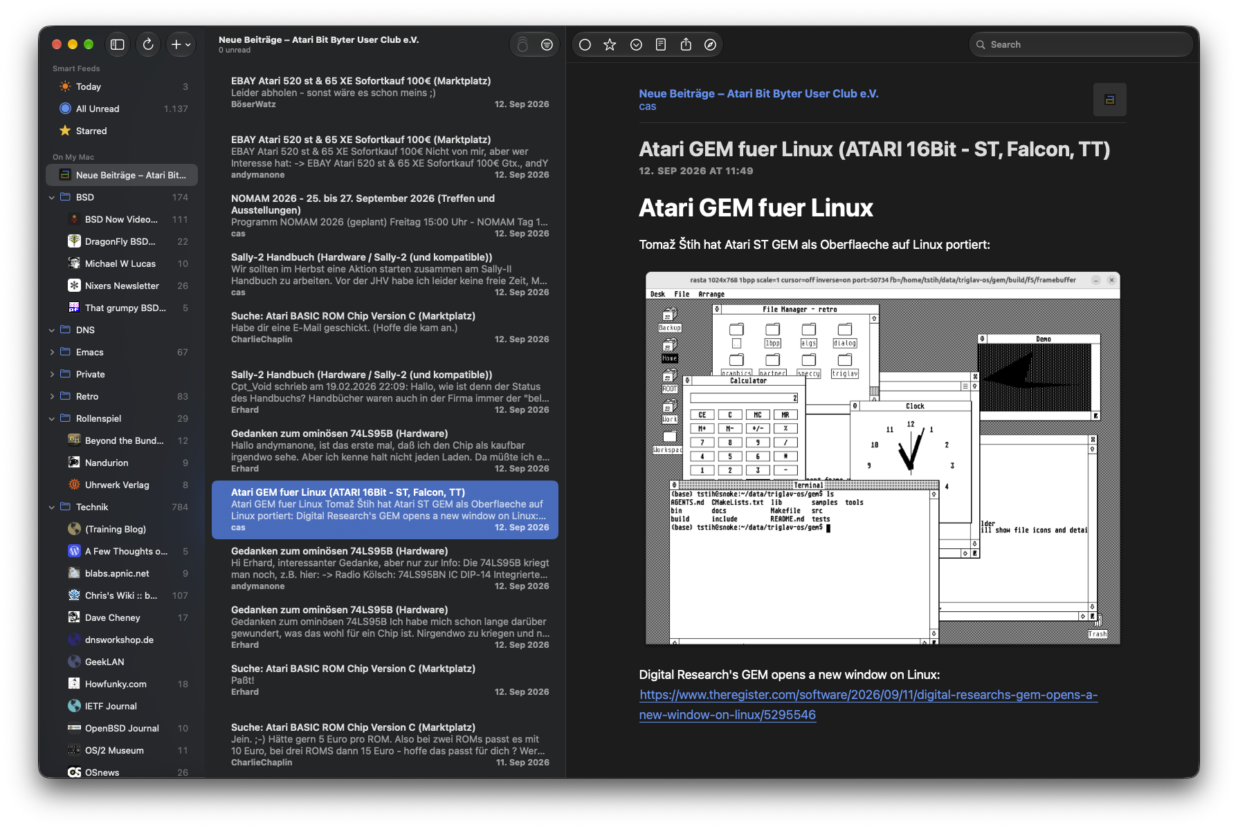Image resolution: width=1238 pixels, height=829 pixels.
Task: Select Dave Cheney feed
Action: (x=122, y=617)
